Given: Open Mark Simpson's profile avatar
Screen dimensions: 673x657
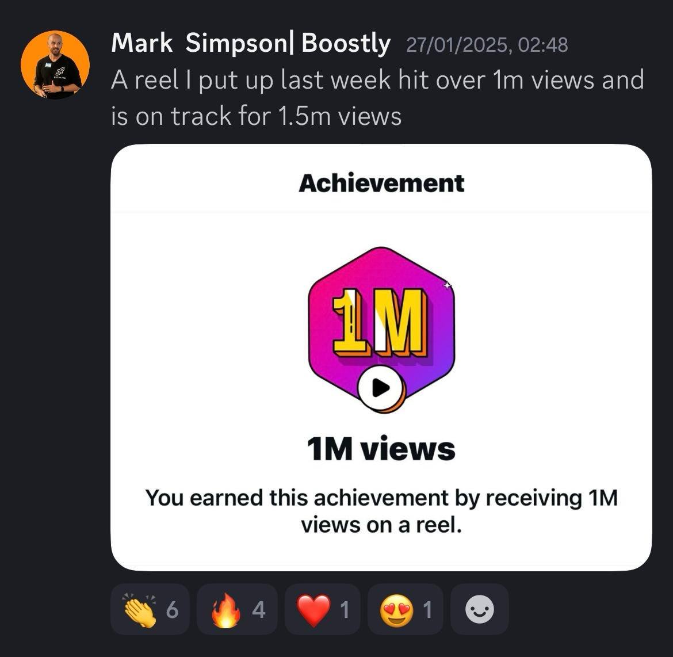Looking at the screenshot, I should pyautogui.click(x=55, y=65).
